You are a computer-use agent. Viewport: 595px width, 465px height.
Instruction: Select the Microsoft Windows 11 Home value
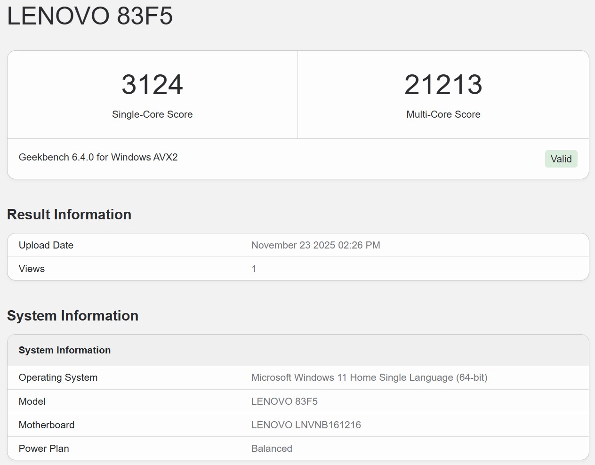coord(369,377)
